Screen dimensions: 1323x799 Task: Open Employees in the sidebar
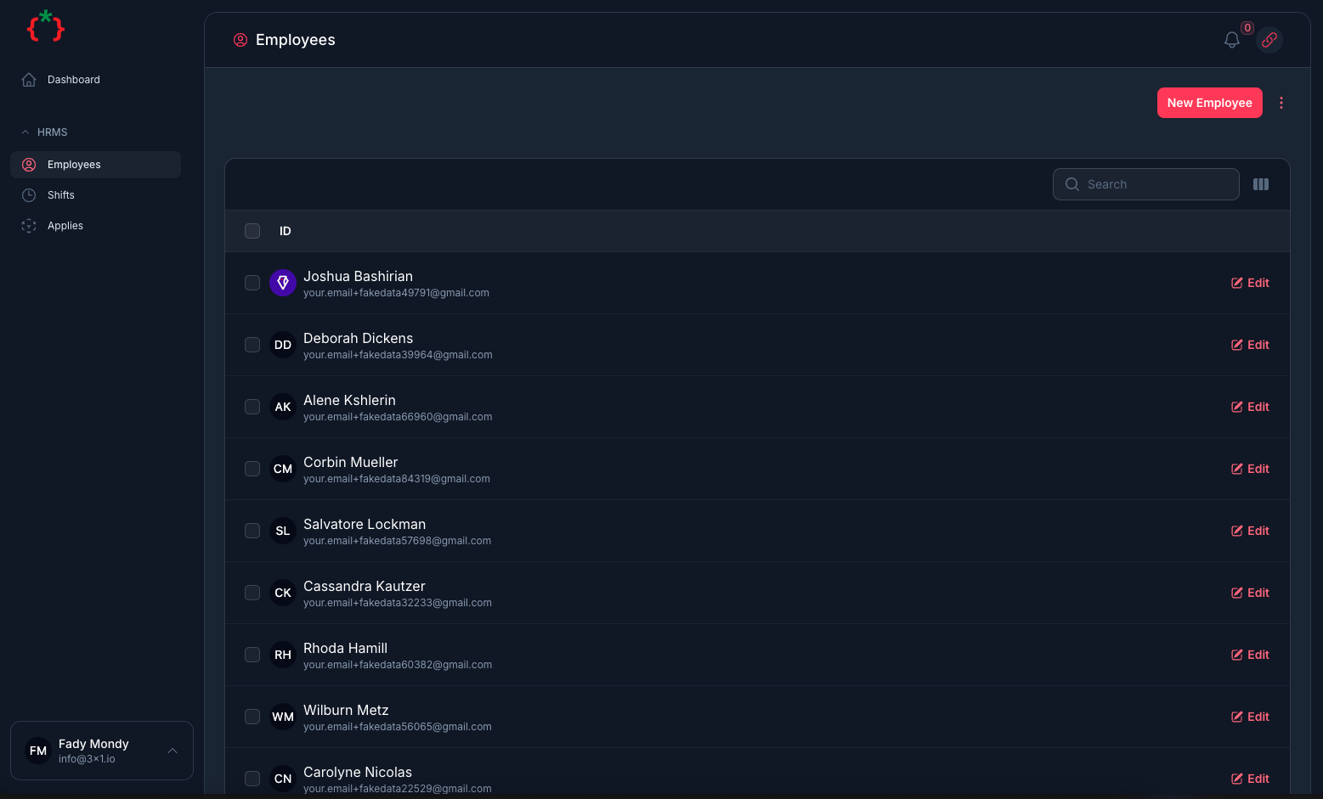[x=74, y=165]
